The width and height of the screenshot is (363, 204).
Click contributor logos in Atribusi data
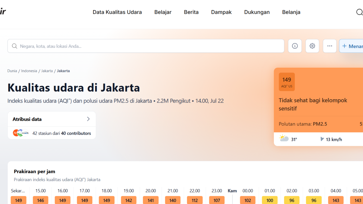(21, 133)
